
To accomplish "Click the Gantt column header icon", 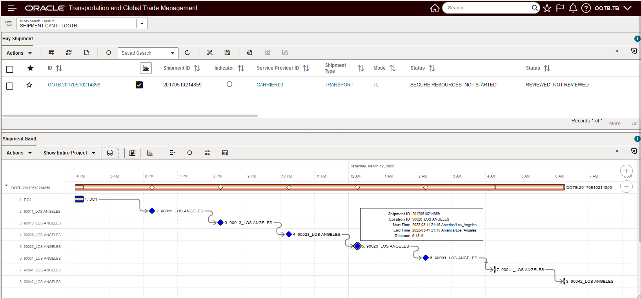I will tap(146, 68).
